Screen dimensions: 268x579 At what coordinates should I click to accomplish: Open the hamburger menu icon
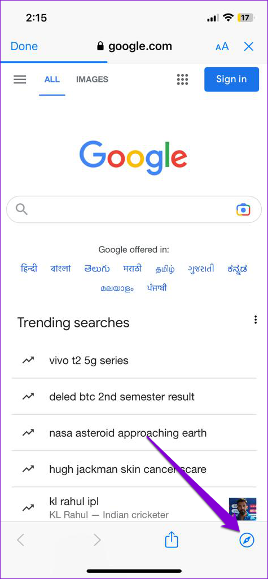(20, 80)
